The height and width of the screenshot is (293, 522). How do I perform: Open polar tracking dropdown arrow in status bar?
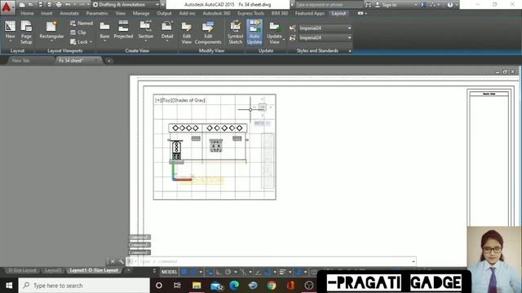[x=236, y=272]
